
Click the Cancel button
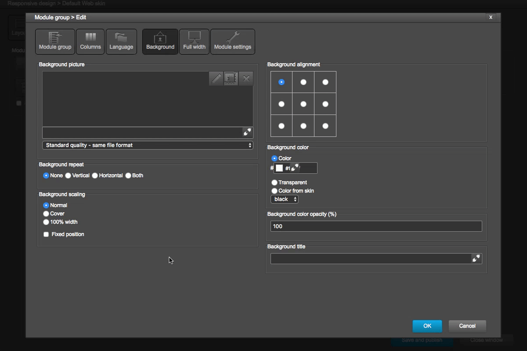point(467,326)
